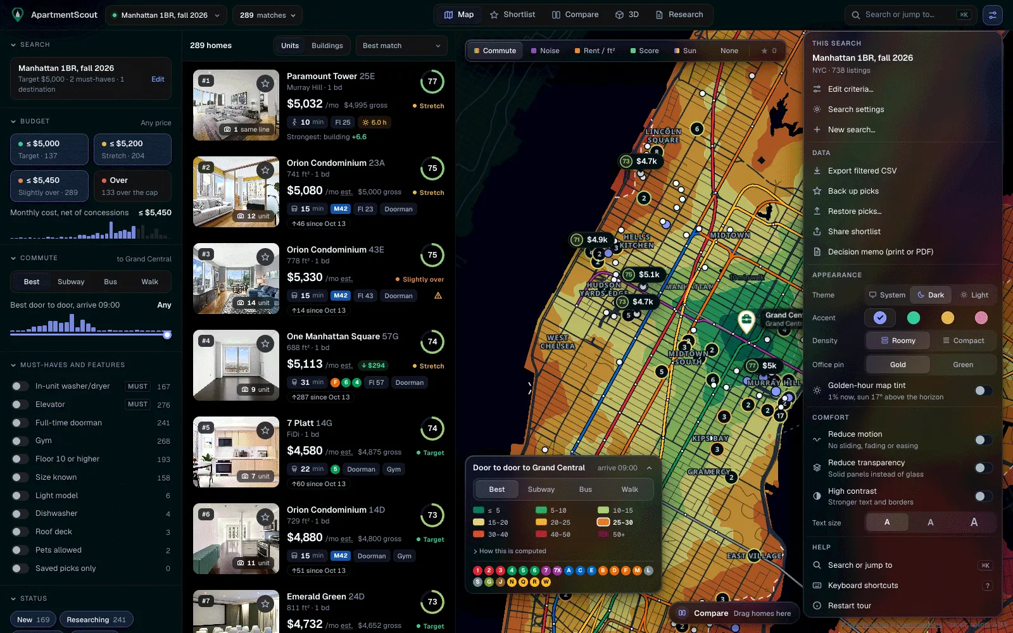The image size is (1013, 633).
Task: Click Edit criteria in the menu
Action: point(850,89)
